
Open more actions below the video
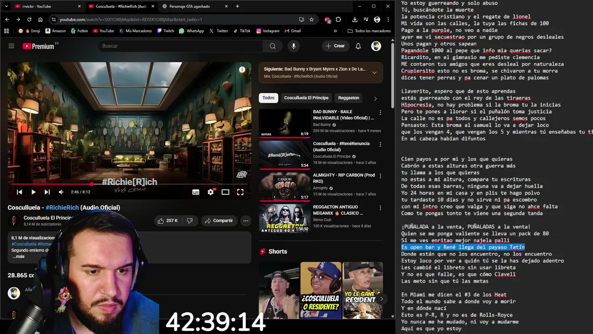246,221
